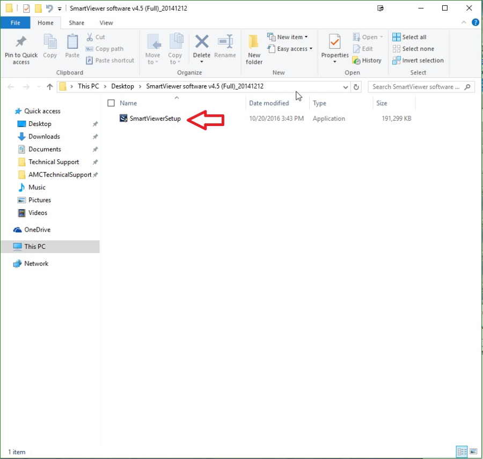The width and height of the screenshot is (483, 459).
Task: Switch to the View ribbon tab
Action: (106, 23)
